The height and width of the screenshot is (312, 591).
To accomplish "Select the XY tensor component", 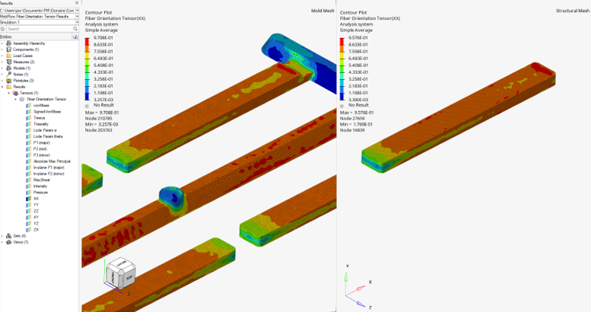I will [x=36, y=218].
